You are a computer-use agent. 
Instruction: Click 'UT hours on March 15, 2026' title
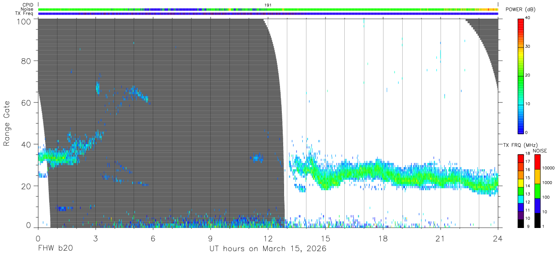pos(268,249)
